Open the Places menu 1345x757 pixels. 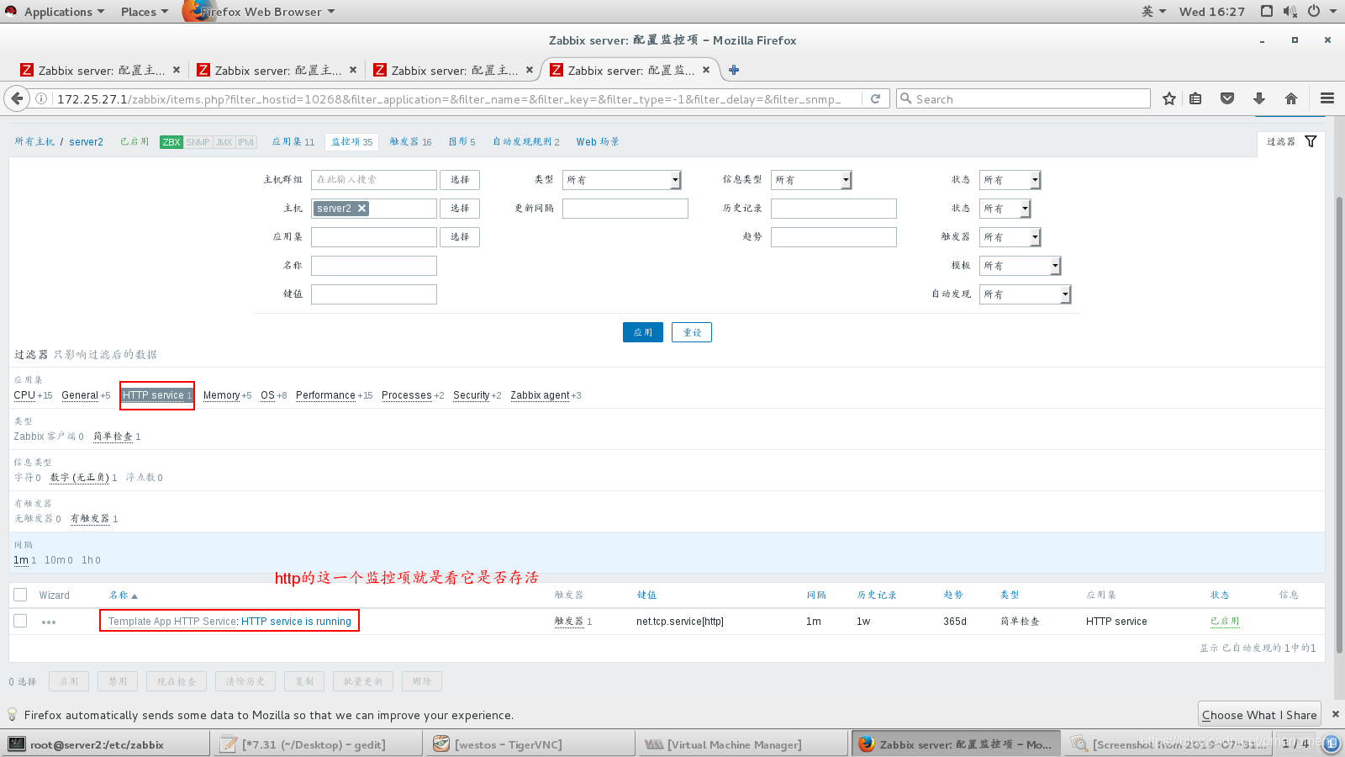(144, 11)
